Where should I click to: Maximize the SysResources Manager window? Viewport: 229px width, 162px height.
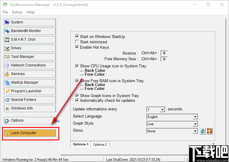[x=208, y=4]
